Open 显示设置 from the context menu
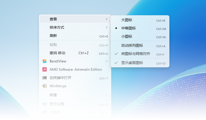 (75, 104)
